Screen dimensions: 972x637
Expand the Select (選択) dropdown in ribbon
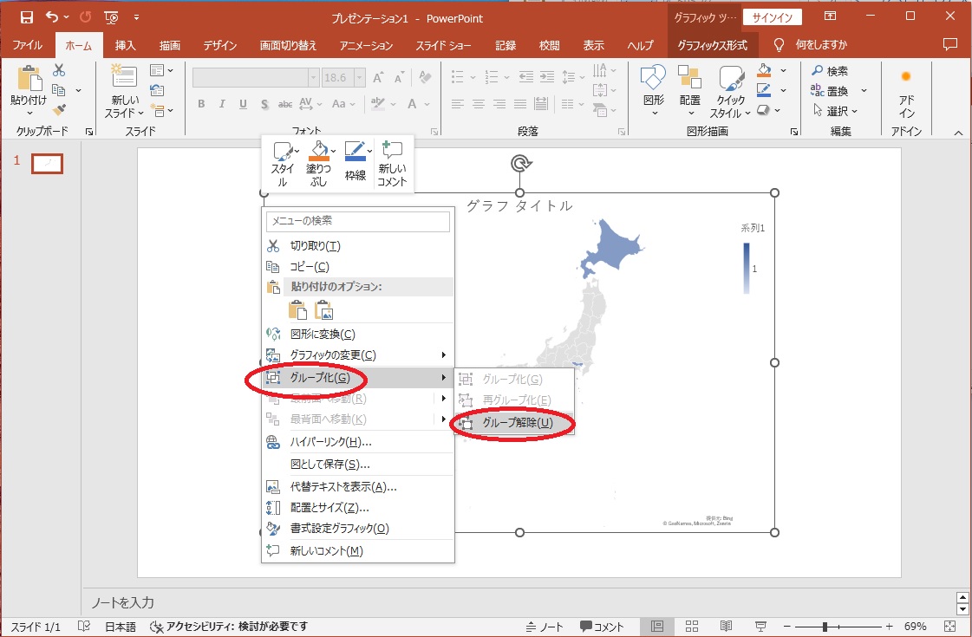836,111
